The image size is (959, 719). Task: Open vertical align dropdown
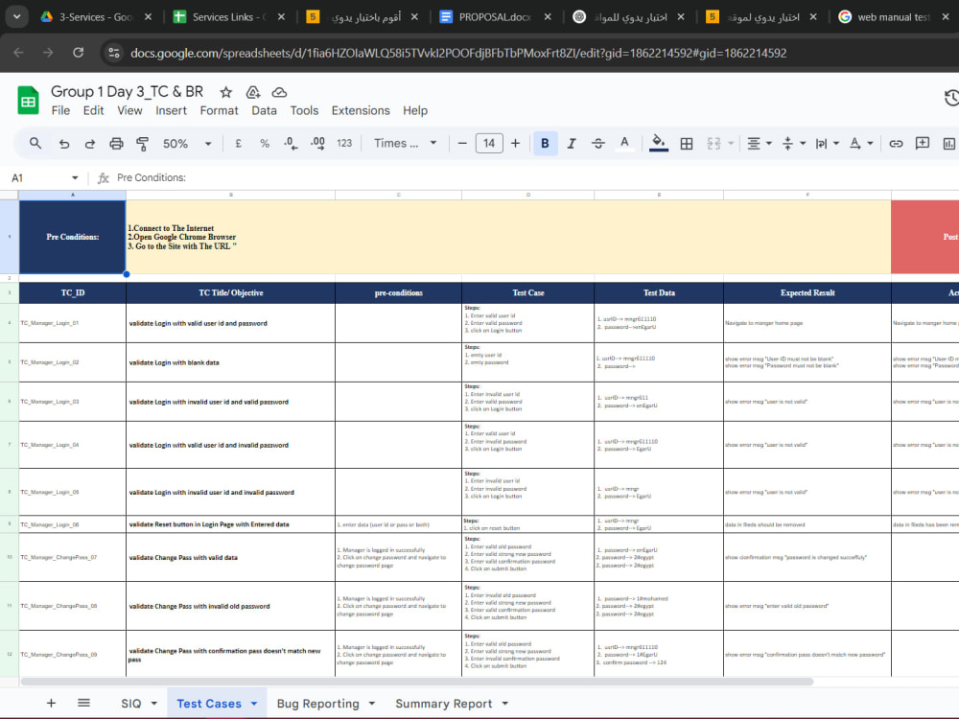(793, 143)
